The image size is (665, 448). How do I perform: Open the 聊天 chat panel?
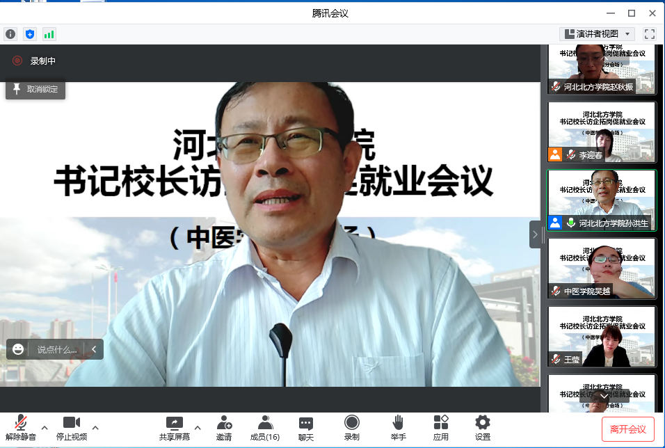[306, 428]
